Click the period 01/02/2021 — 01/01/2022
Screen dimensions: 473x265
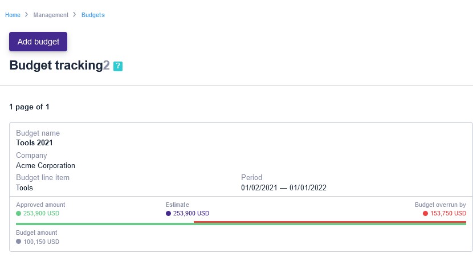click(284, 187)
